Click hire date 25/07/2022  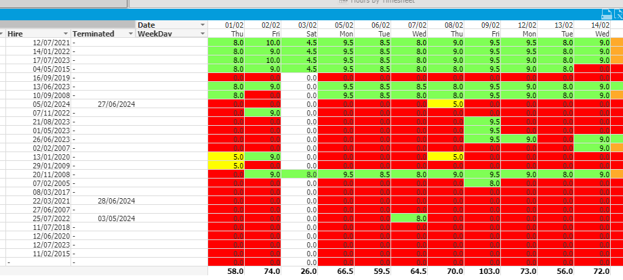[52, 218]
